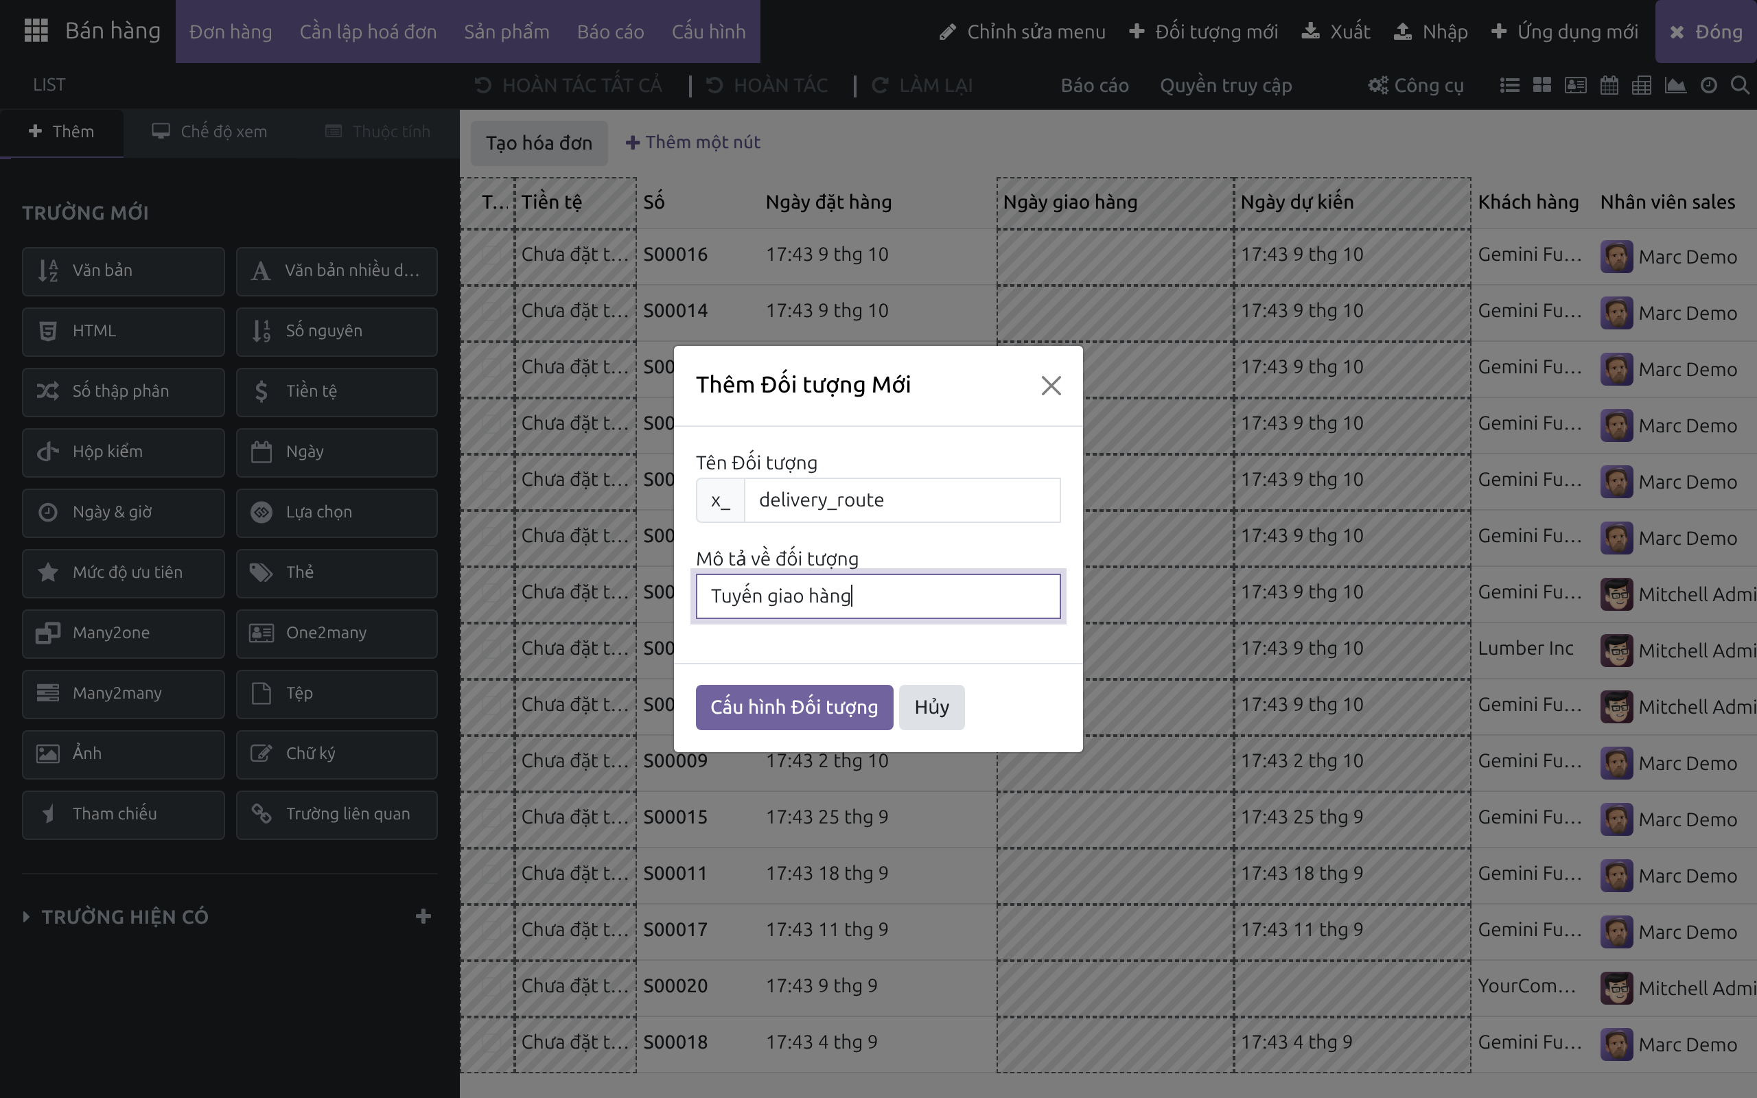Click the plus icon beside TRƯỜNG HIỆN CÓ
This screenshot has width=1757, height=1098.
pos(423,916)
